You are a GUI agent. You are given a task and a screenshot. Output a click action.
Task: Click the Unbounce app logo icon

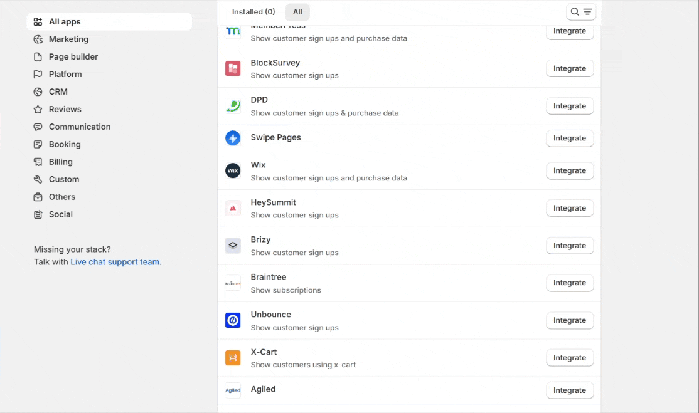coord(233,321)
